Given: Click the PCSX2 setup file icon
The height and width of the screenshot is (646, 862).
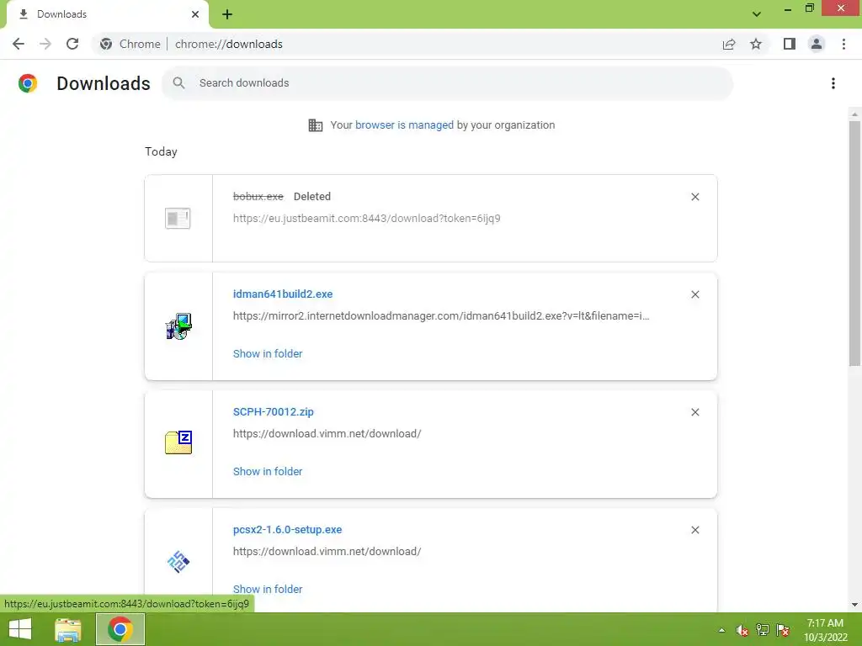Looking at the screenshot, I should [x=178, y=562].
